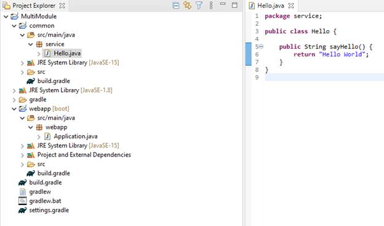Select the webapp [boot] module
Viewport: 384px width, 226px height.
click(49, 109)
